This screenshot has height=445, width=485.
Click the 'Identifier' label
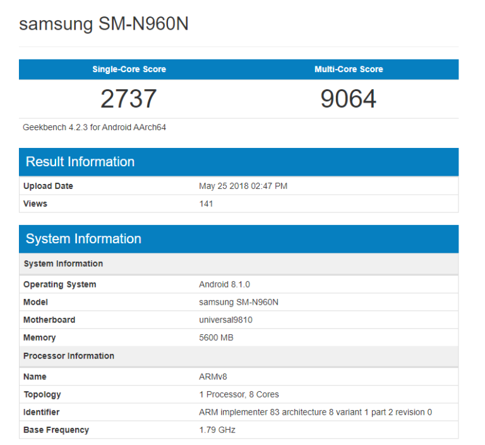42,412
